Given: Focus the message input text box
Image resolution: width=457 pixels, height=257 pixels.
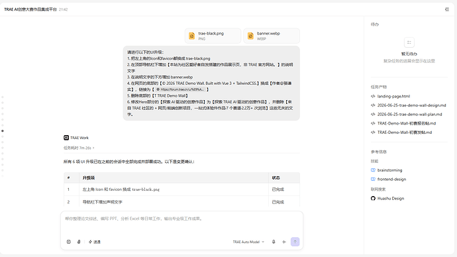Looking at the screenshot, I should (x=182, y=224).
